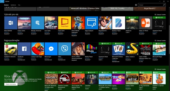Open Fishdom 3: Special Edition tile
Image resolution: width=170 pixels, height=91 pixels.
[159, 78]
